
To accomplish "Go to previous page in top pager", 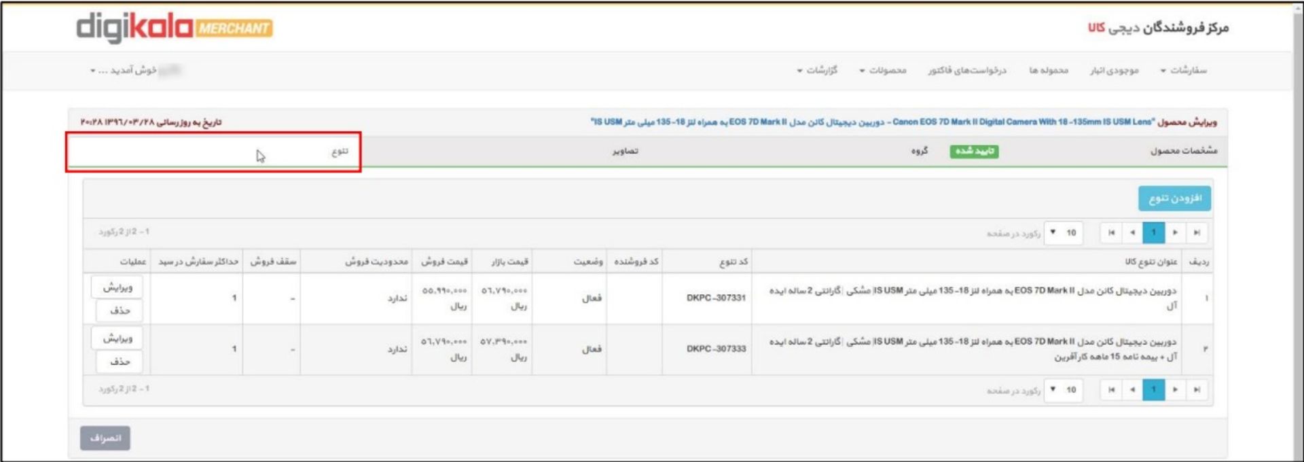I will pyautogui.click(x=1175, y=232).
